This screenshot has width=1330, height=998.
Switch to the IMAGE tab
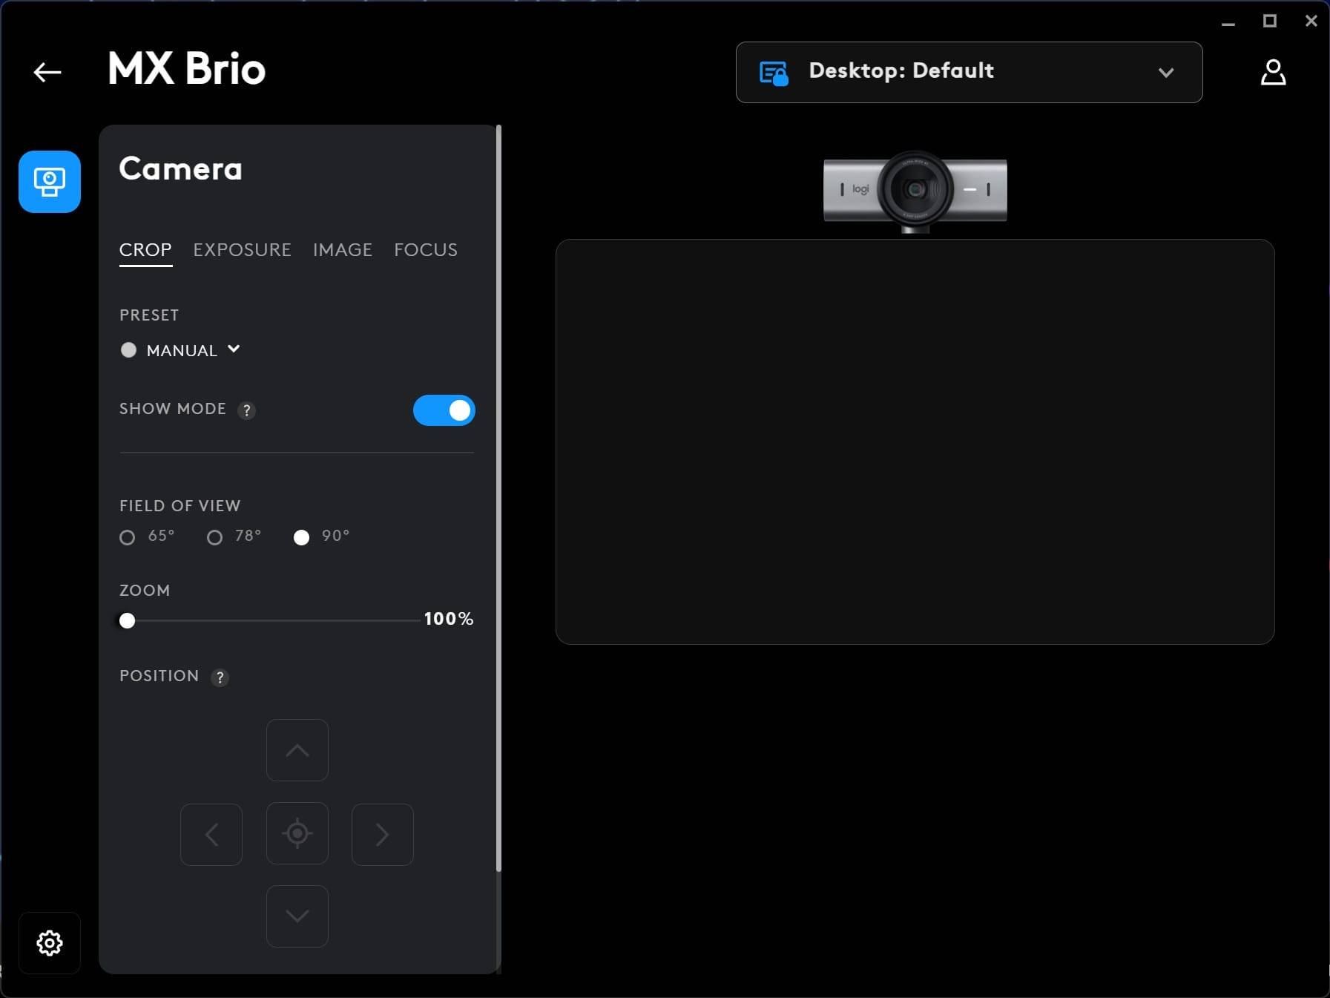343,250
